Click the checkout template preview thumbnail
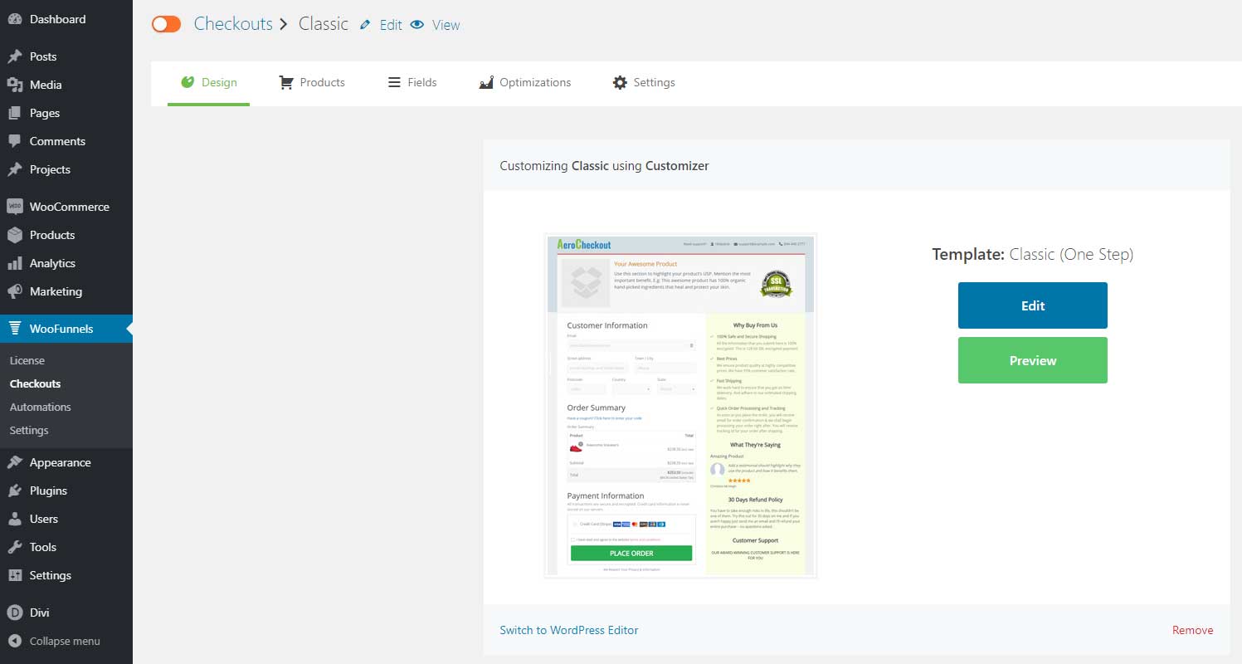Image resolution: width=1242 pixels, height=664 pixels. click(x=680, y=405)
